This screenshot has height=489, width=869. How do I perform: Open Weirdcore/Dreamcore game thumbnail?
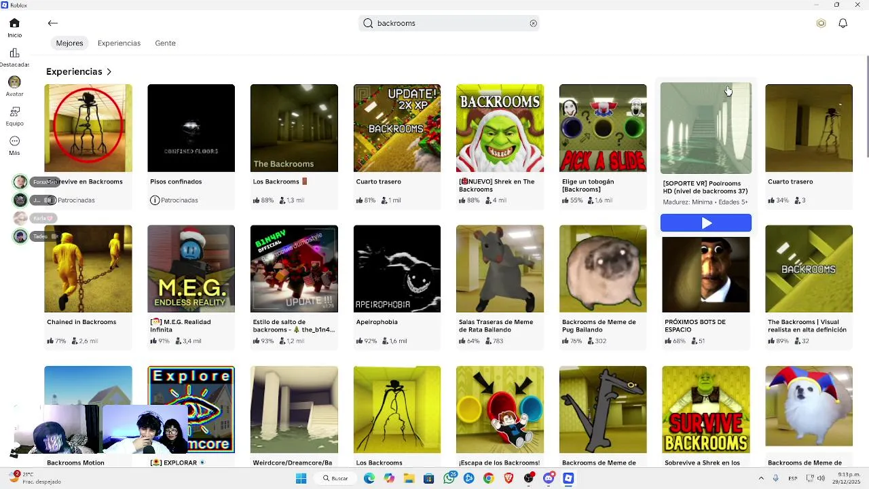click(294, 410)
